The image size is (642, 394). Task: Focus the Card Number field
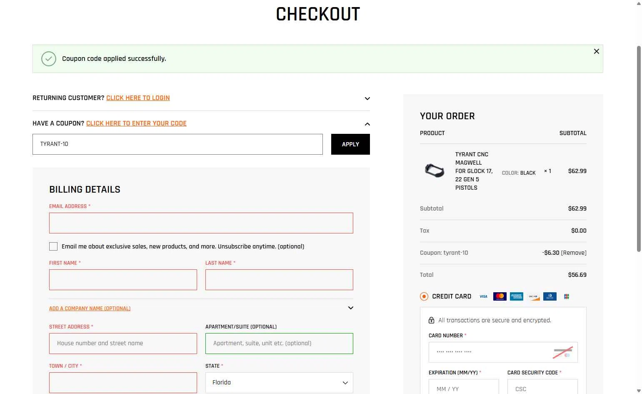pyautogui.click(x=503, y=352)
